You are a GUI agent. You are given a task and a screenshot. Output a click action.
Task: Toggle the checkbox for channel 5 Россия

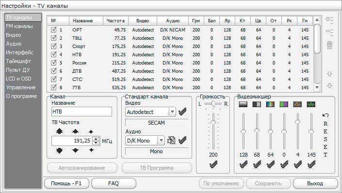(54, 63)
